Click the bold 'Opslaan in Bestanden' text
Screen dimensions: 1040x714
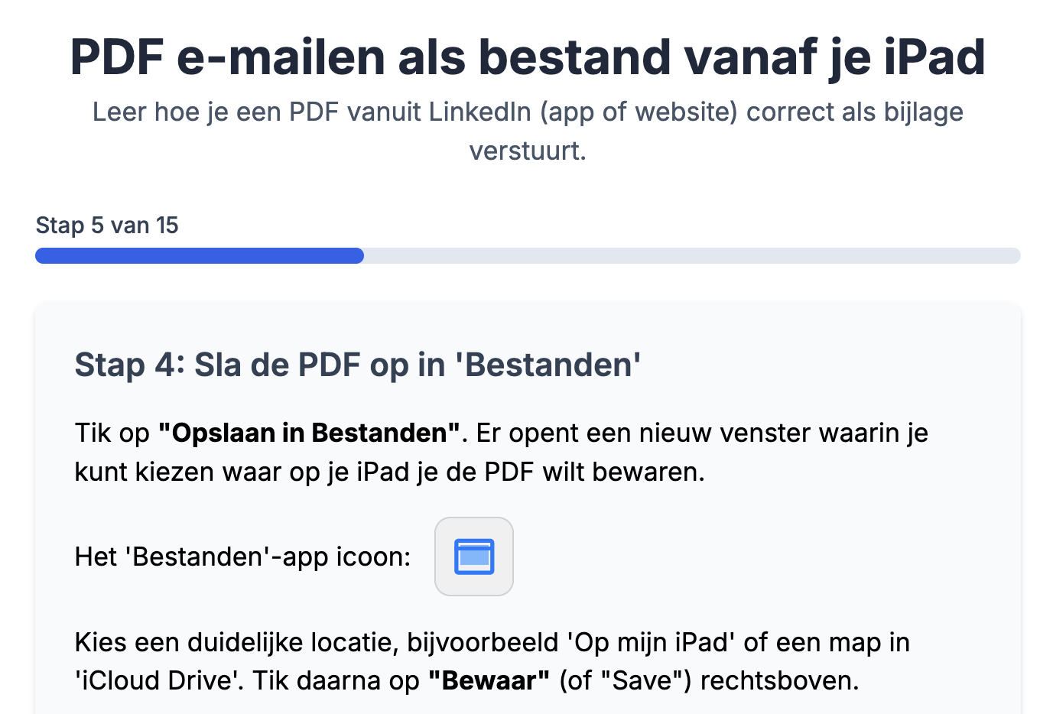coord(309,433)
